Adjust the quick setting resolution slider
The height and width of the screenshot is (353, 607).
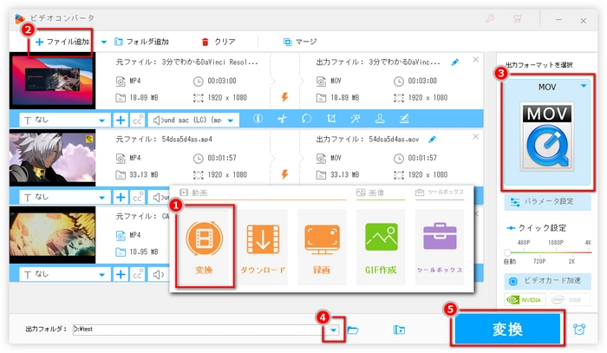546,252
